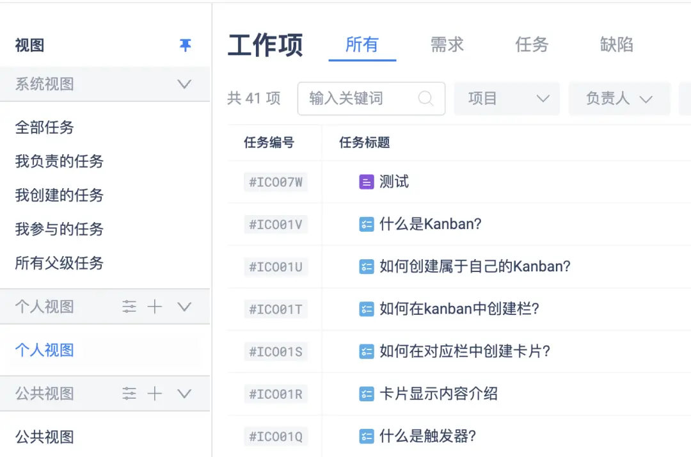Screen dimensions: 691x457
Task: Click the task icon beside 什么是触发器?
Action: click(x=366, y=437)
